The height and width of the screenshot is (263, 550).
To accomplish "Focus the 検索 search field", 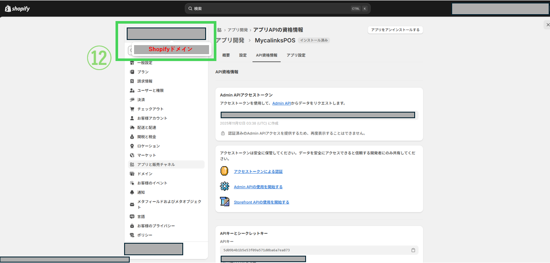I will (x=272, y=9).
